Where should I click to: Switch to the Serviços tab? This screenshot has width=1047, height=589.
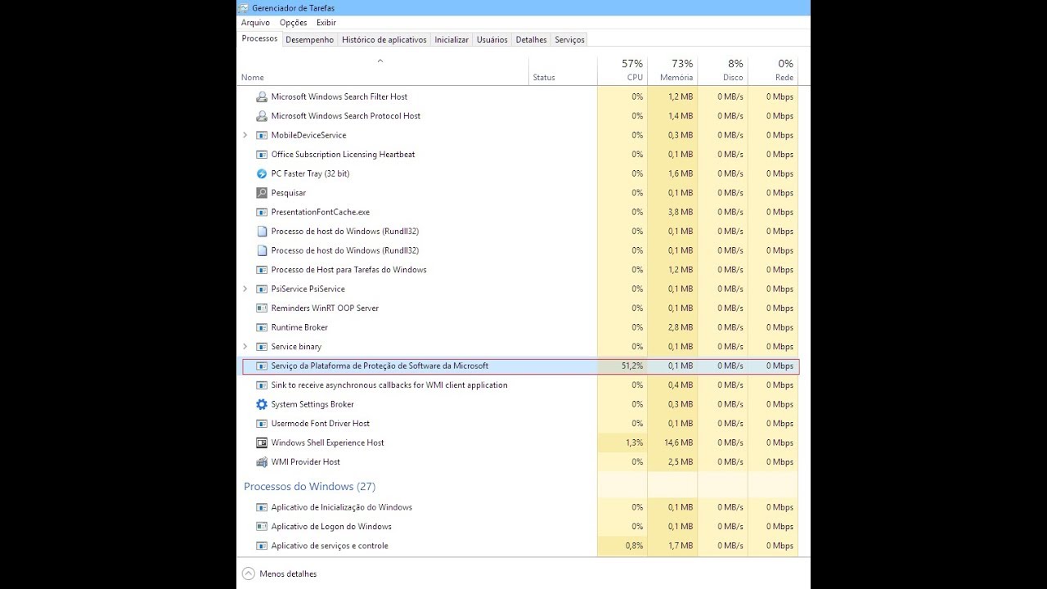click(569, 39)
